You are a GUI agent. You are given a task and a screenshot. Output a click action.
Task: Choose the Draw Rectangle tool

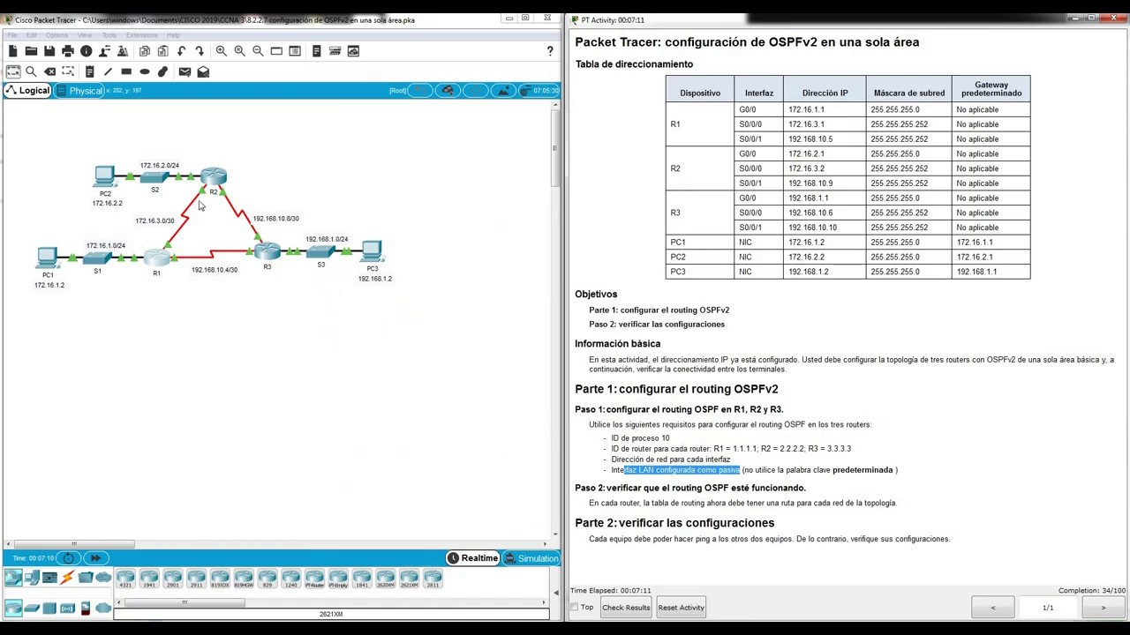(126, 71)
